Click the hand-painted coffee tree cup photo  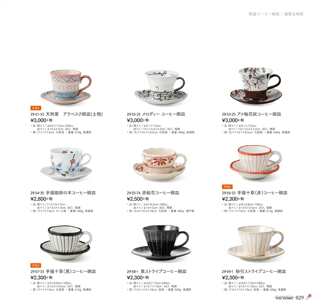[66, 164]
